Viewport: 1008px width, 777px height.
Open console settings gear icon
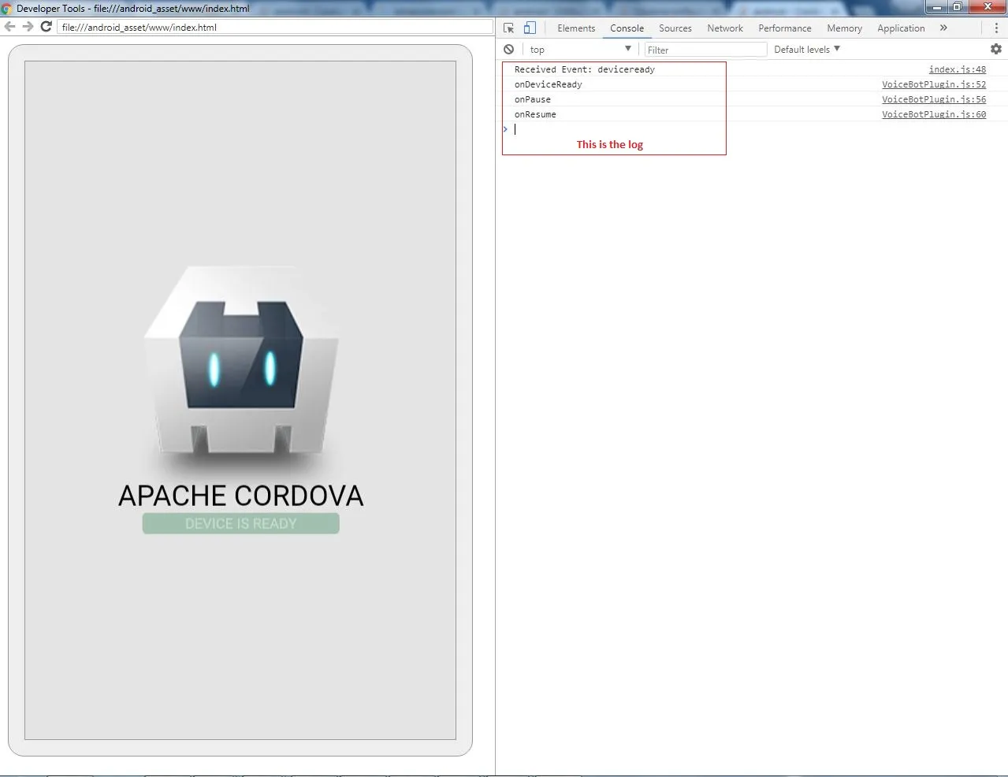[x=996, y=49]
